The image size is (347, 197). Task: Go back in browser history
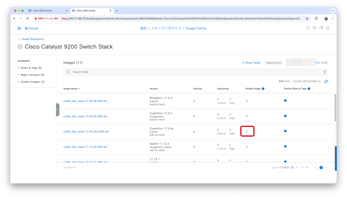tap(14, 19)
